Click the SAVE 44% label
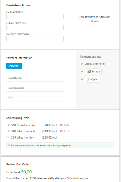 pos(64,125)
